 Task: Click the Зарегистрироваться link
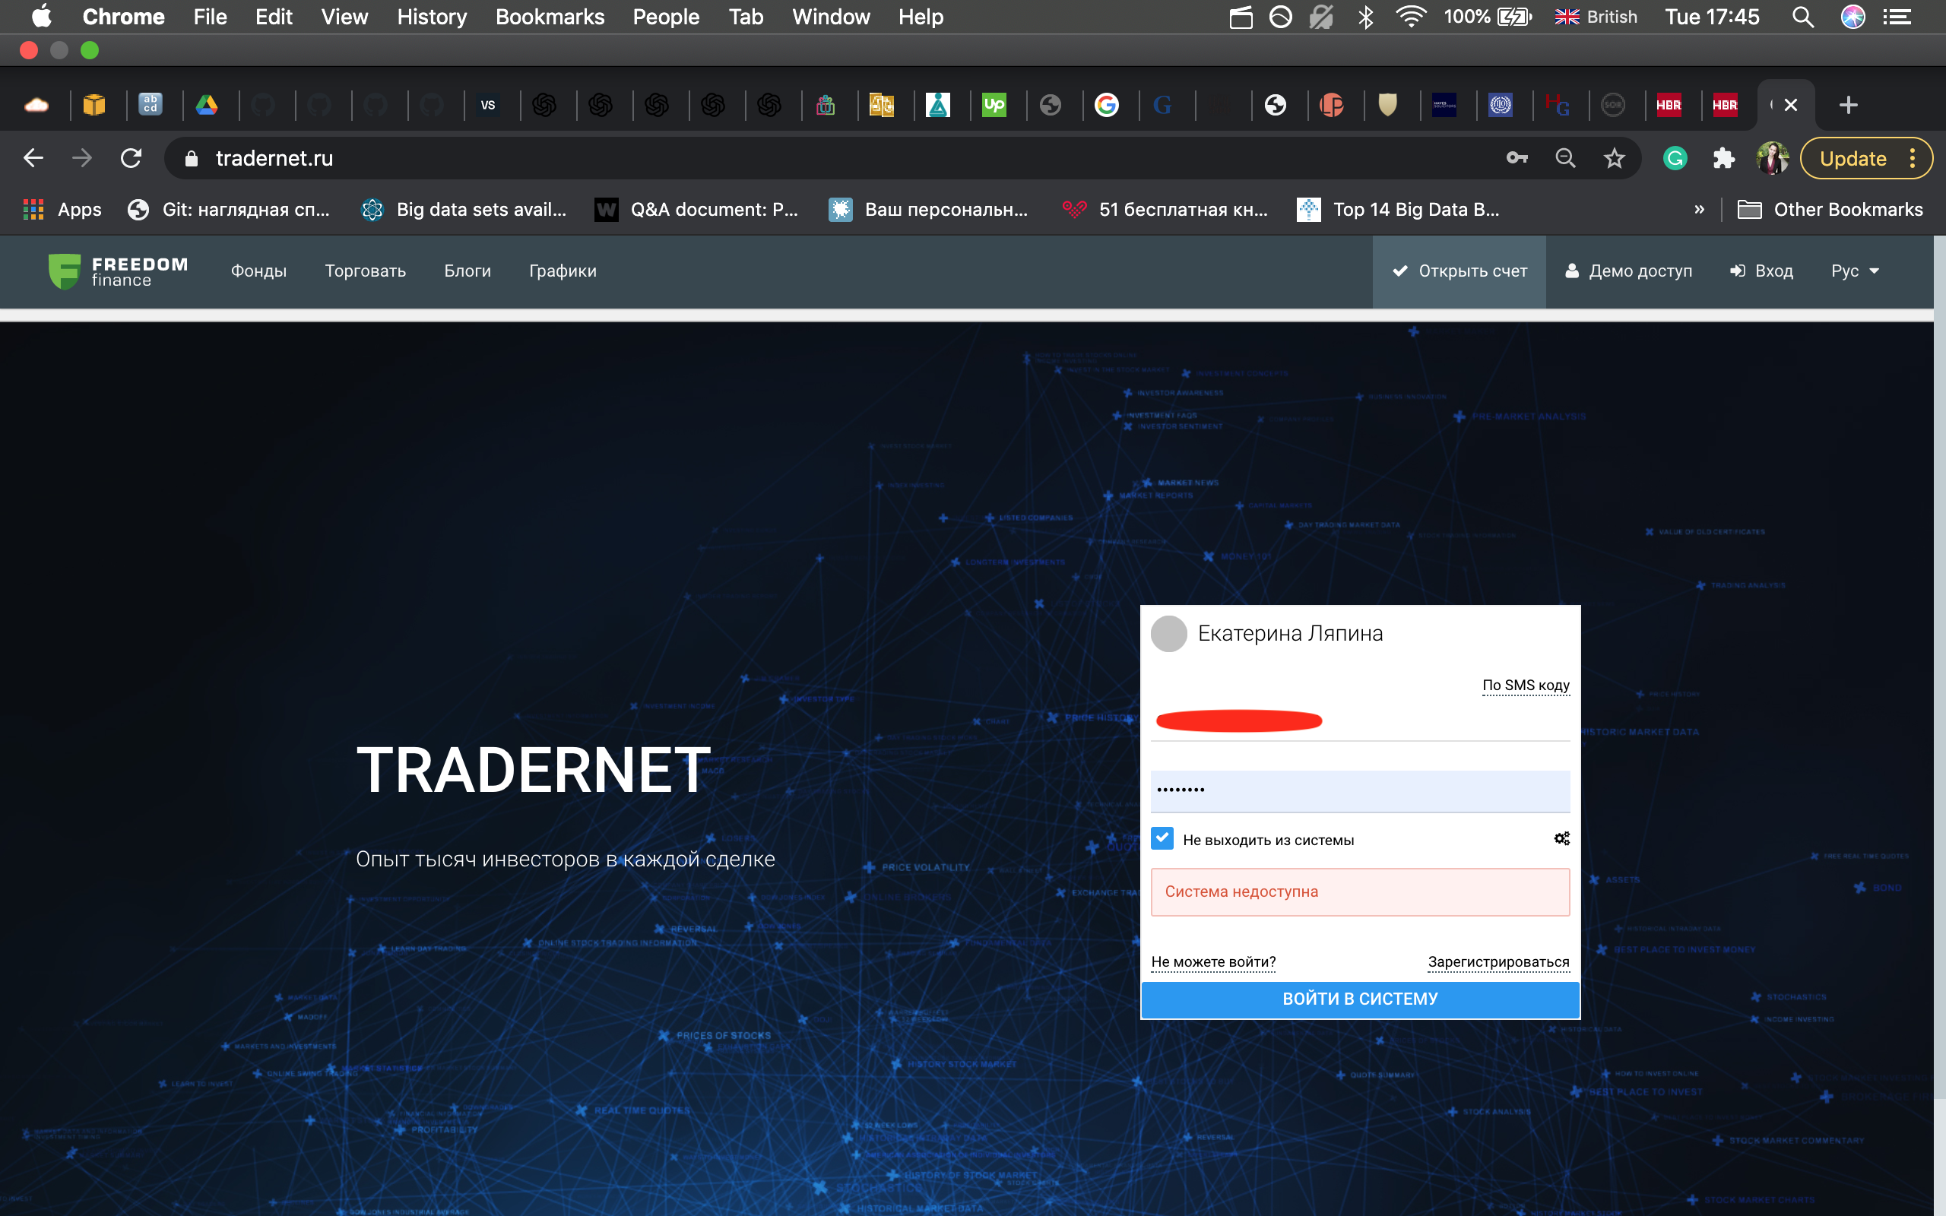pos(1498,962)
